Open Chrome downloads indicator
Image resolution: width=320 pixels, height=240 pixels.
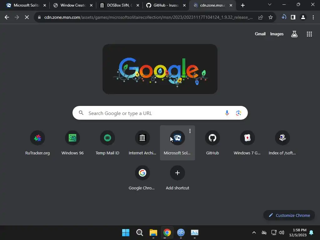[x=284, y=17]
